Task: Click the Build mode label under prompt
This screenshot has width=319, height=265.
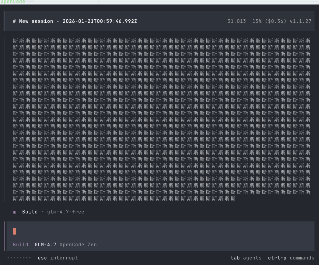Action: 20,245
